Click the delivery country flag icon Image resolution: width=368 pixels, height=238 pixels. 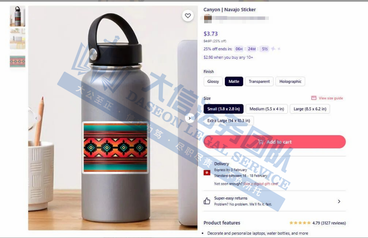point(207,173)
